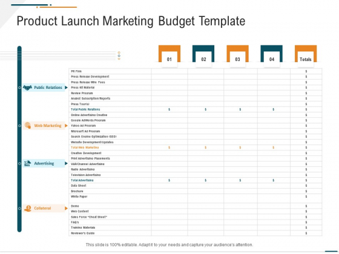339x254 pixels.
Task: Click Total Web Marketing column 02 dollar cell
Action: 206,148
